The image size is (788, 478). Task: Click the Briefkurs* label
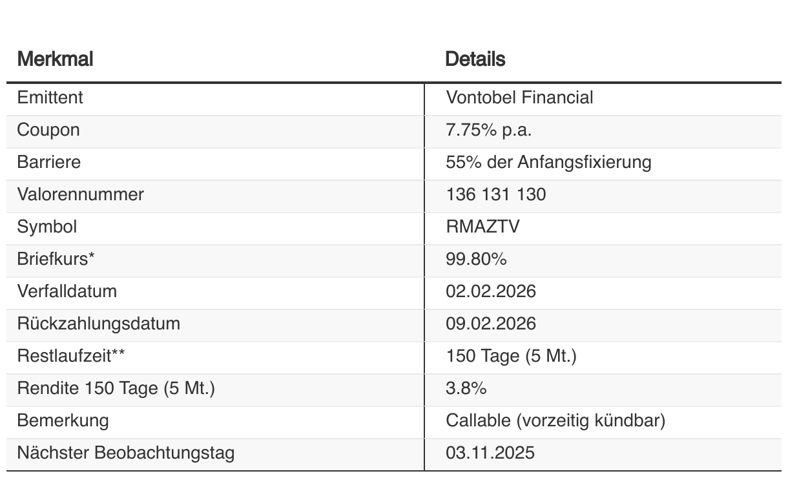(x=56, y=259)
